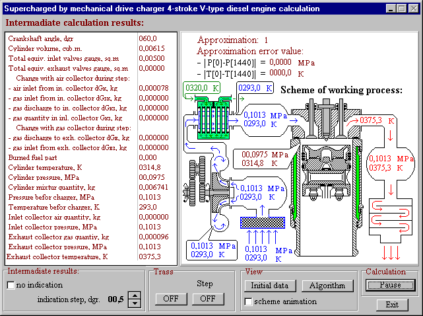423x316 pixels.
Task: Toggle the 'scheme animation' checkbox
Action: coord(248,301)
